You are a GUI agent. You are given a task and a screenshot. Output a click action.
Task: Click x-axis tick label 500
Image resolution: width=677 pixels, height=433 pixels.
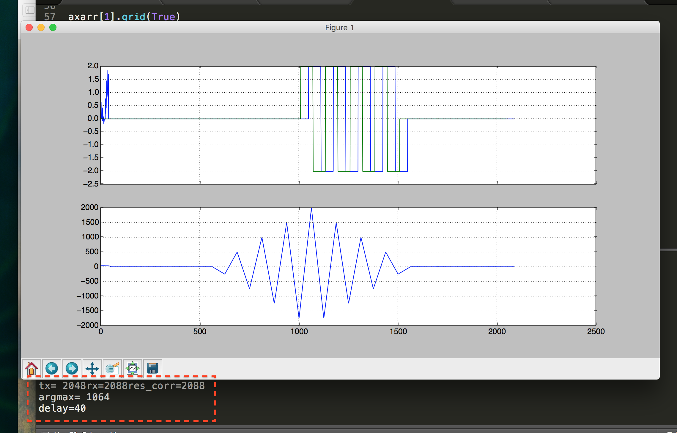coord(200,331)
